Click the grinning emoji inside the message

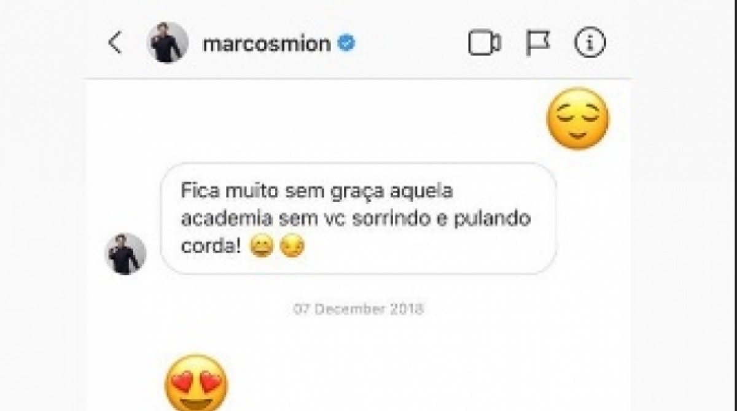click(262, 247)
